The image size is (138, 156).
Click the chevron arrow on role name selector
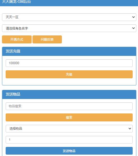133,28
